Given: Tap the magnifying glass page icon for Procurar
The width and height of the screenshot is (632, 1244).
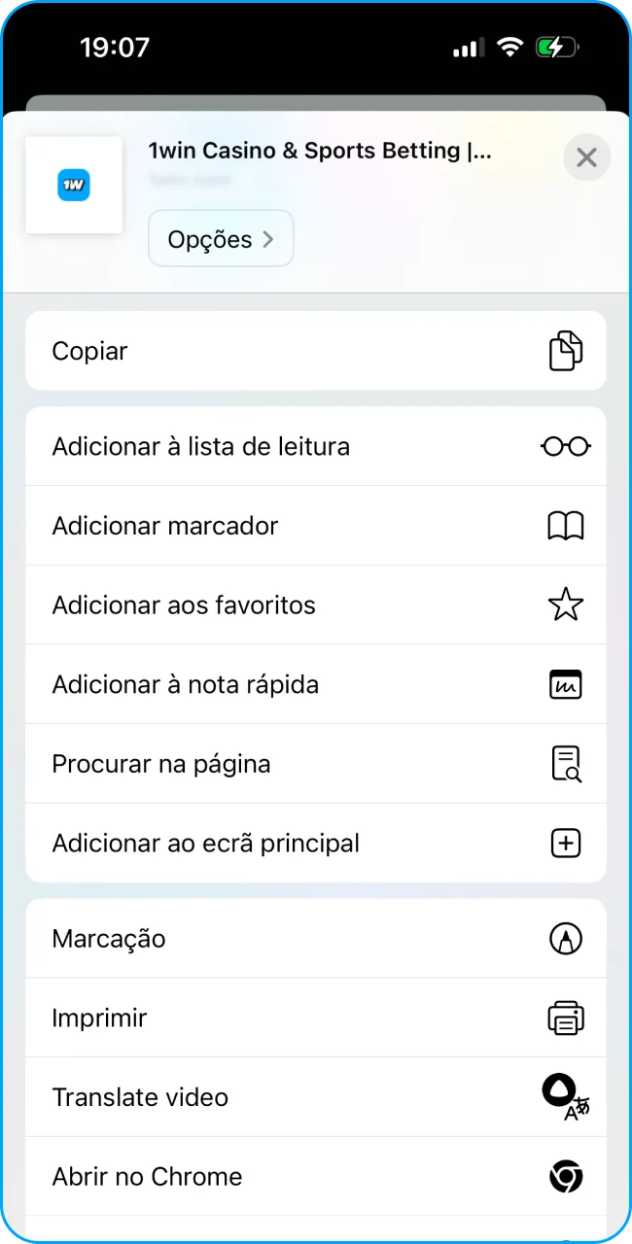Looking at the screenshot, I should (x=566, y=764).
